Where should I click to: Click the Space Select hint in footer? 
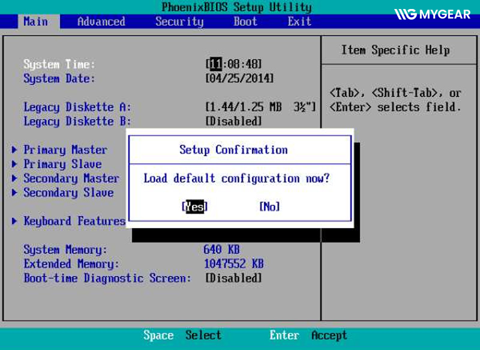[182, 336]
